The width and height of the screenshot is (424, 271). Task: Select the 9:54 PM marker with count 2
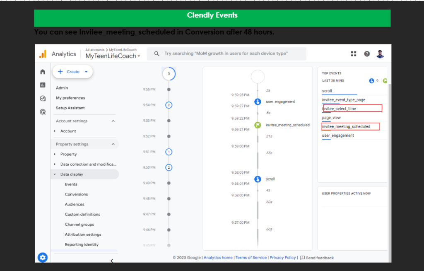[169, 105]
